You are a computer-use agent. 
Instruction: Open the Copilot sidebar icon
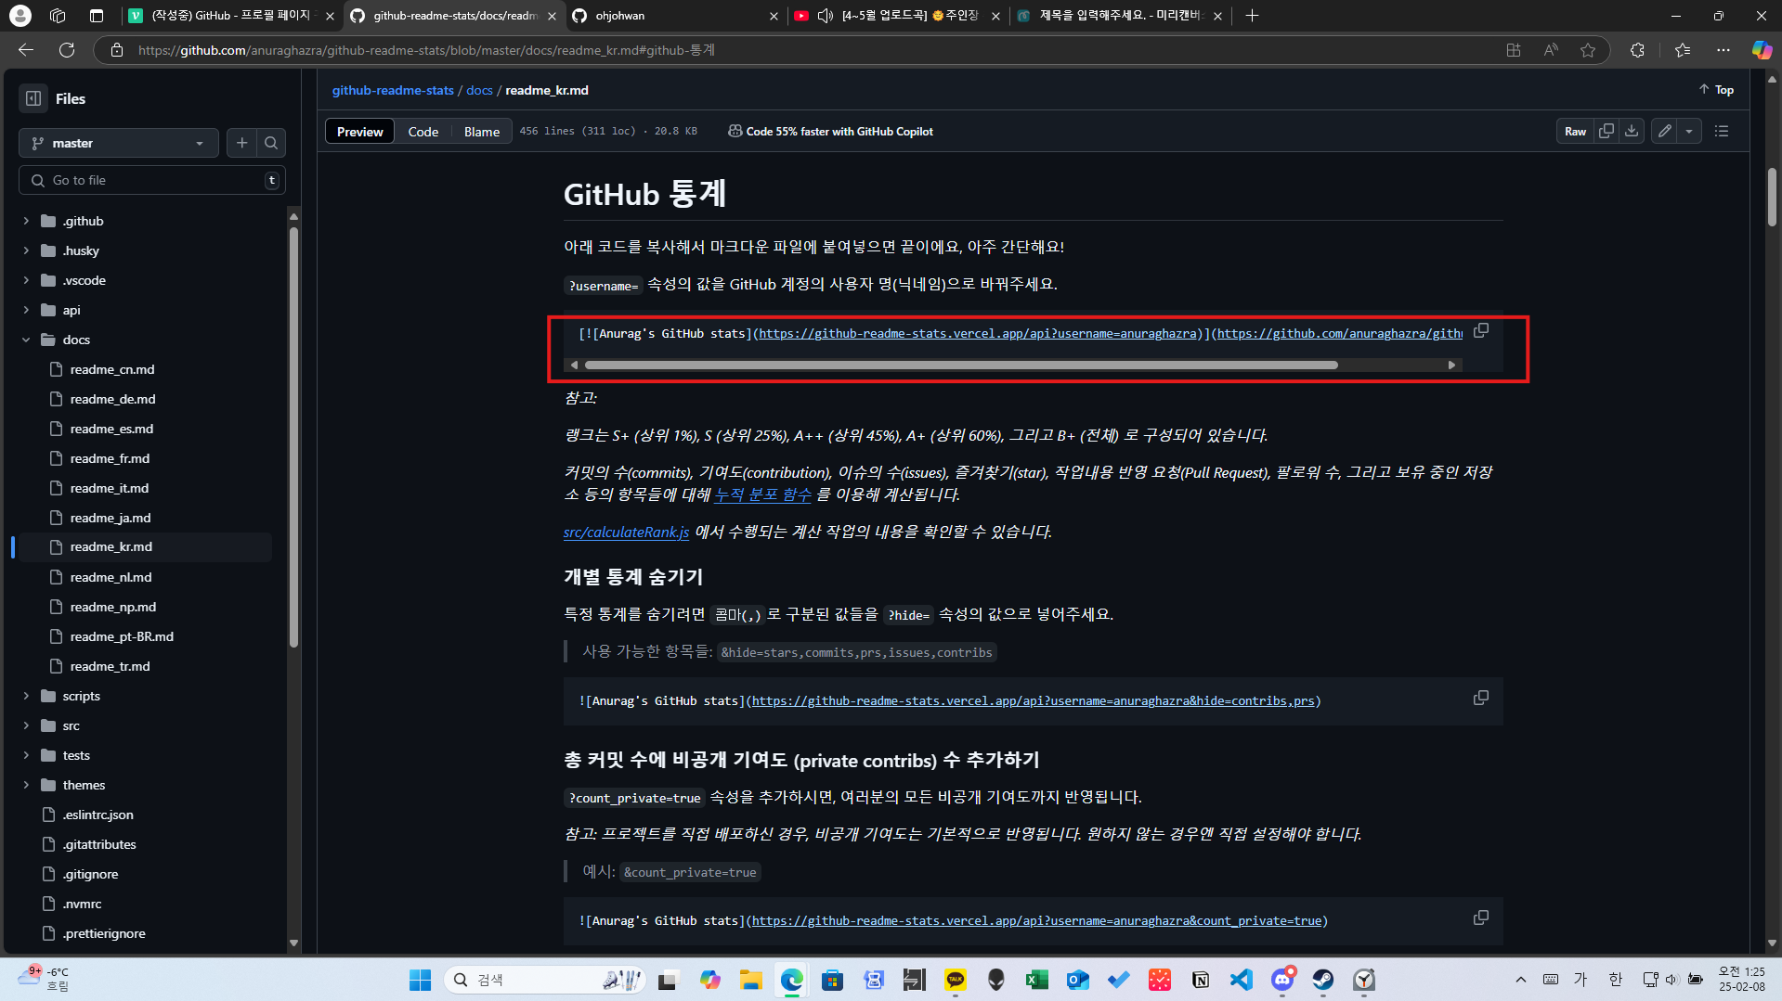(x=1762, y=50)
